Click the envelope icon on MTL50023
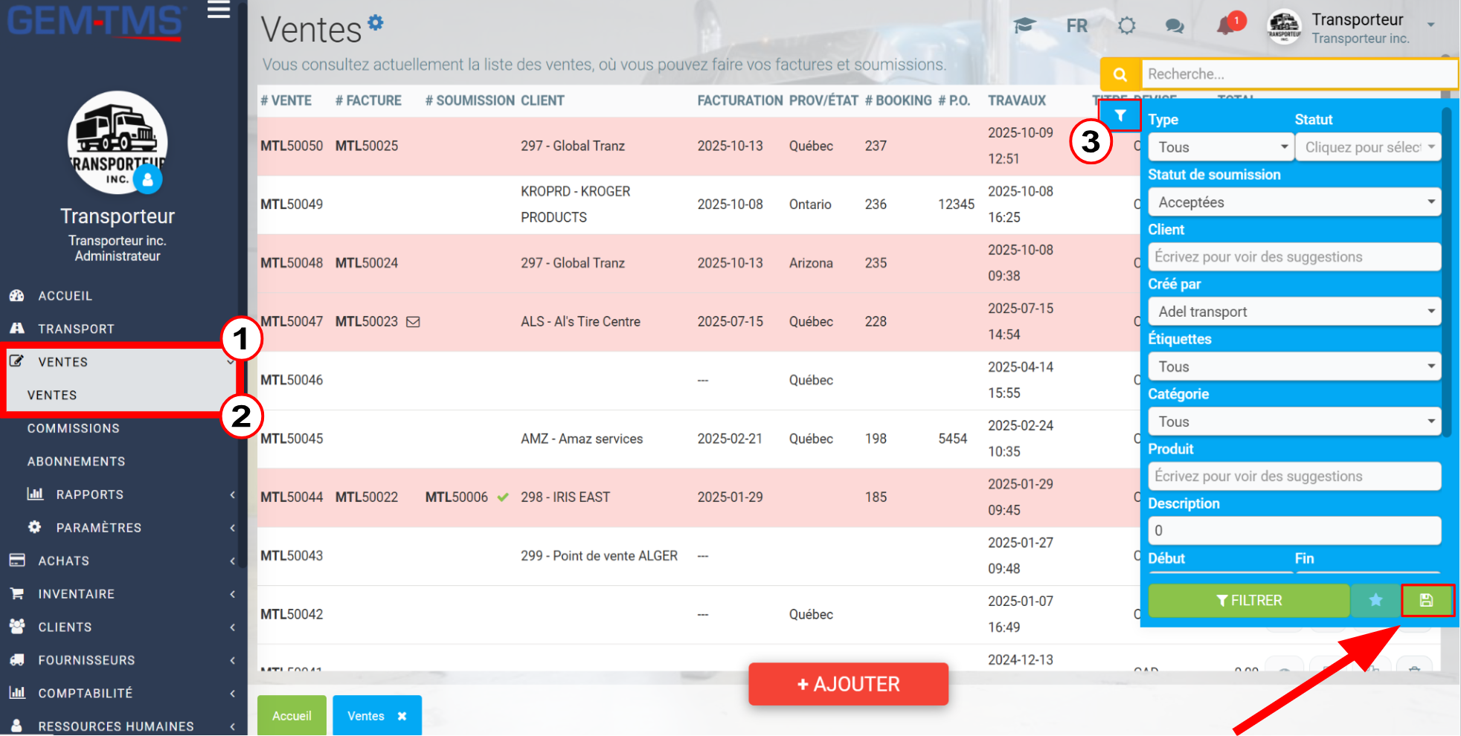The height and width of the screenshot is (736, 1461). [413, 322]
